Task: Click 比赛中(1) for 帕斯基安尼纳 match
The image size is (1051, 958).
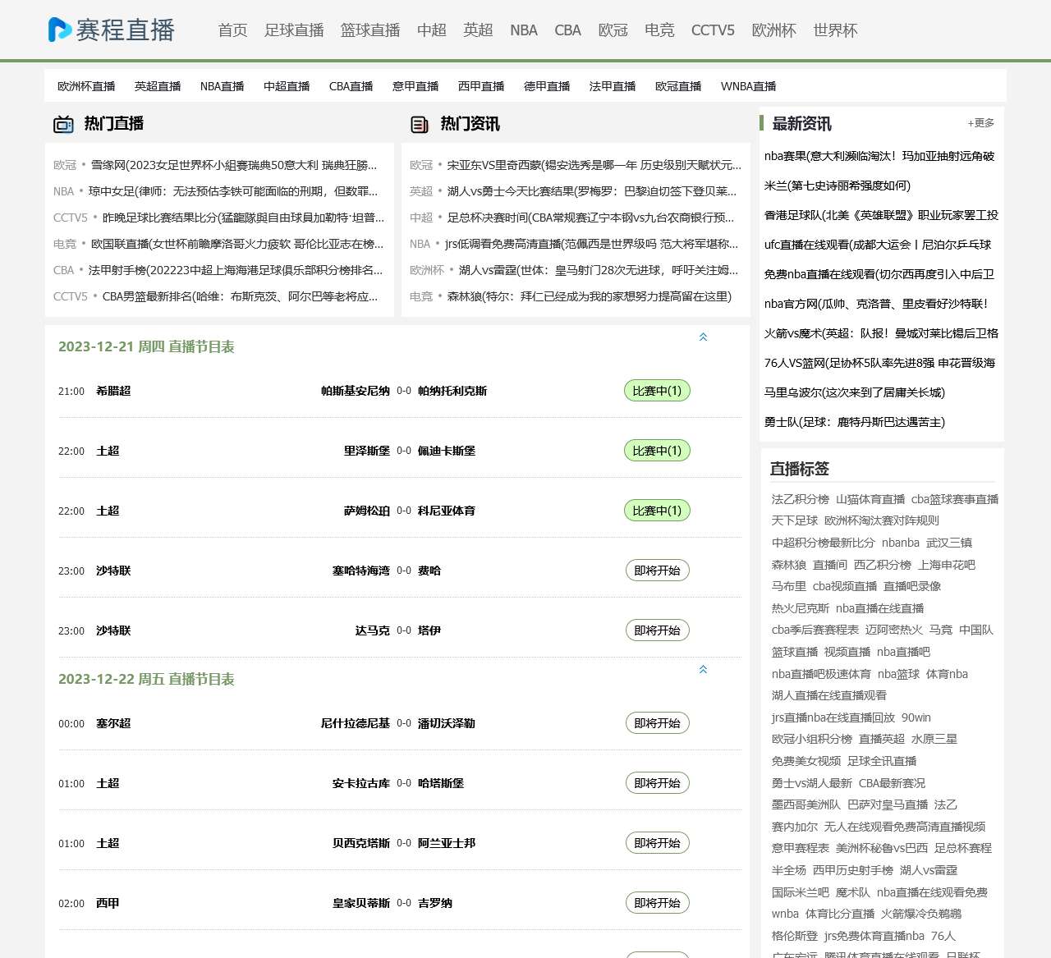Action: tap(657, 391)
